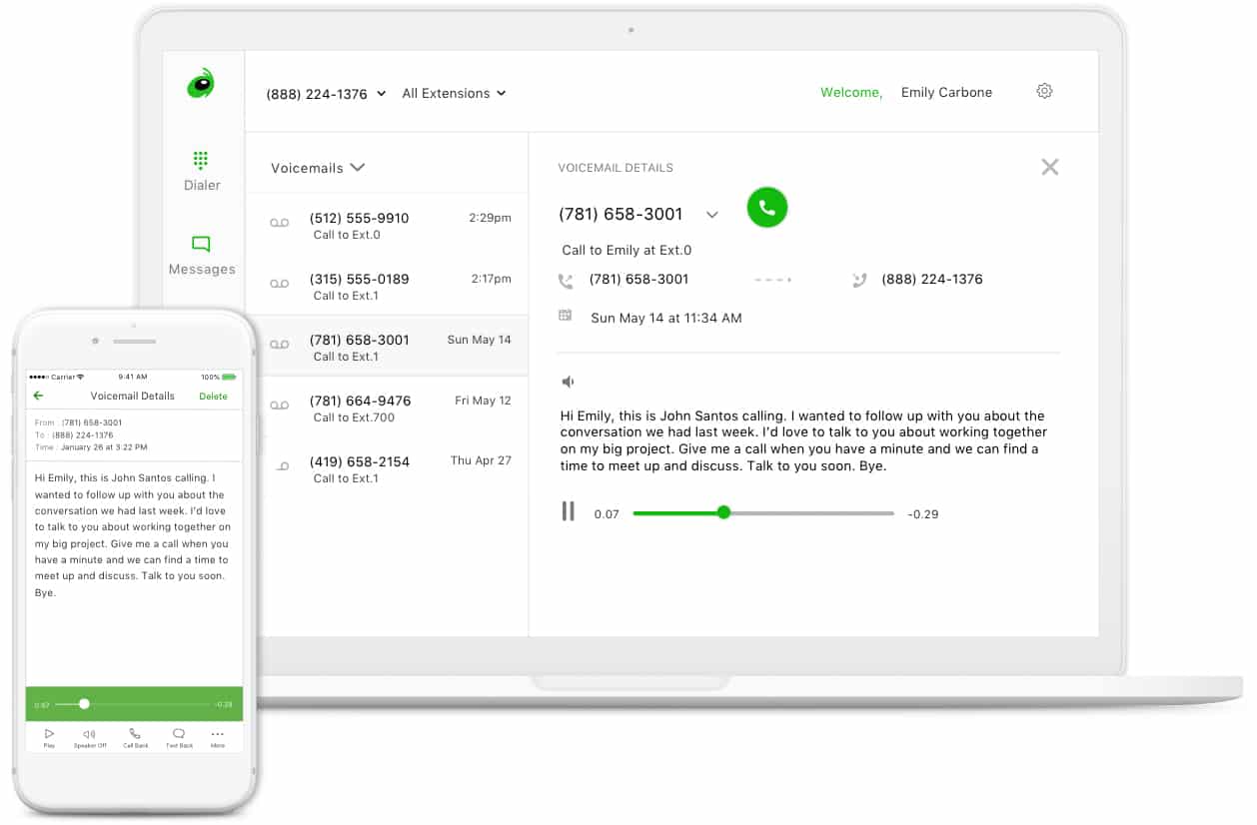Tap Speaker Off on the phone
1257x825 pixels.
coord(90,738)
